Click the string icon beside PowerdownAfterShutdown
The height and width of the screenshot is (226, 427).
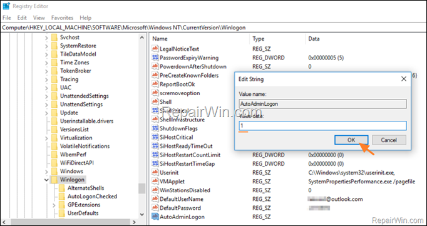[x=155, y=66]
